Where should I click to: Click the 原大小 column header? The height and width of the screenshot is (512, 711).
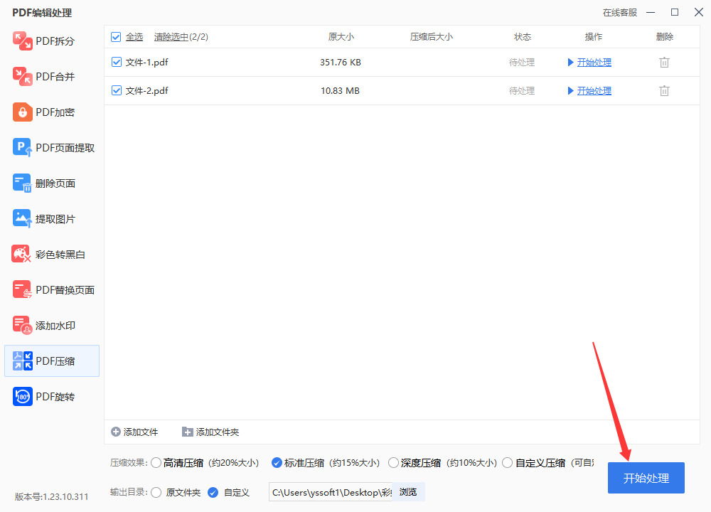coord(341,37)
